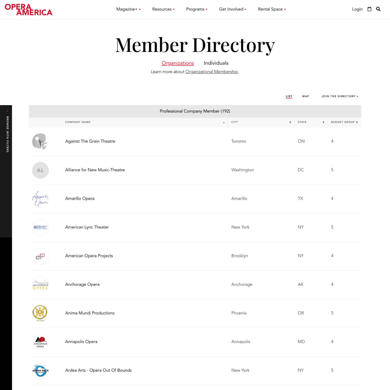This screenshot has width=390, height=390.
Task: Open the calendar icon in header
Action: point(369,9)
